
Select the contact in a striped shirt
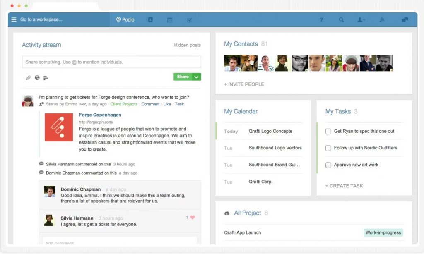tap(266, 63)
